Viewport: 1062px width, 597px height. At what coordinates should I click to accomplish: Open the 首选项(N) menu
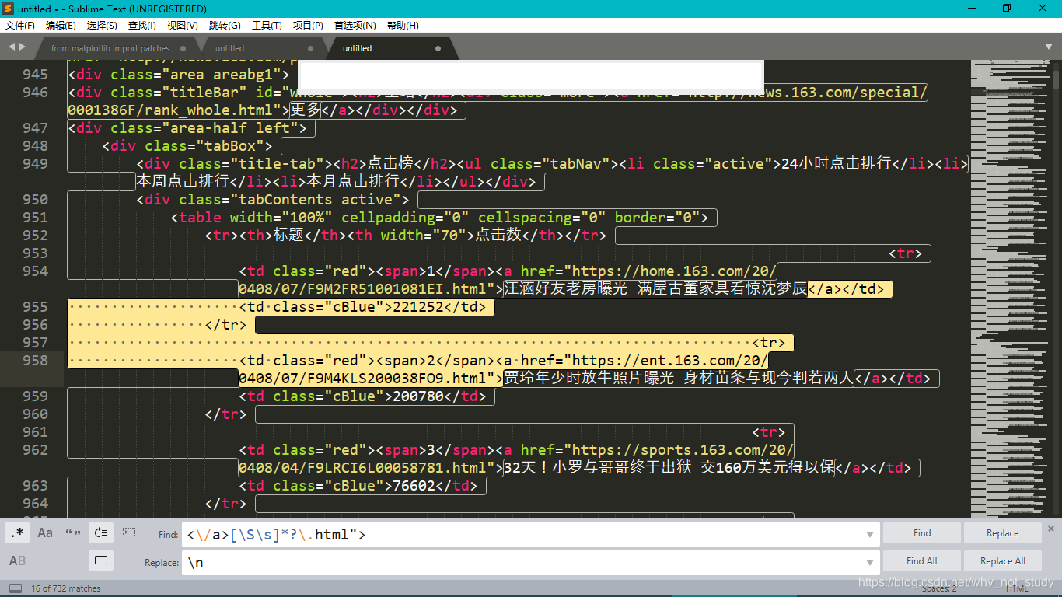[355, 26]
